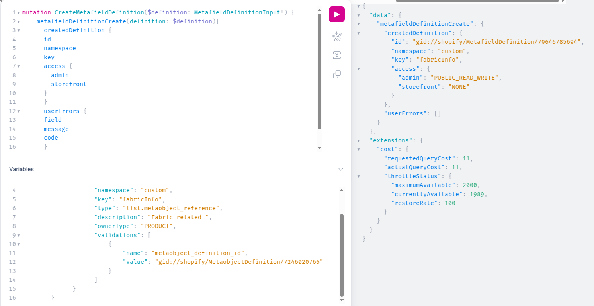This screenshot has width=594, height=306.
Task: Open the Variables editor tab
Action: point(21,169)
